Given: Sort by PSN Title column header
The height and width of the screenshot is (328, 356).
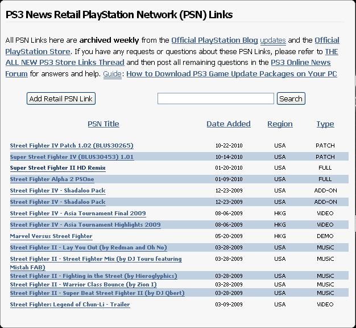Looking at the screenshot, I should click(x=104, y=124).
